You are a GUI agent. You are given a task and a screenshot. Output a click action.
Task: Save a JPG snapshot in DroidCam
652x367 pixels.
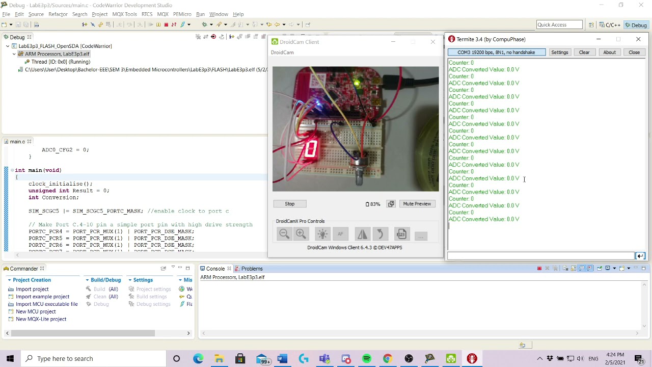(401, 234)
